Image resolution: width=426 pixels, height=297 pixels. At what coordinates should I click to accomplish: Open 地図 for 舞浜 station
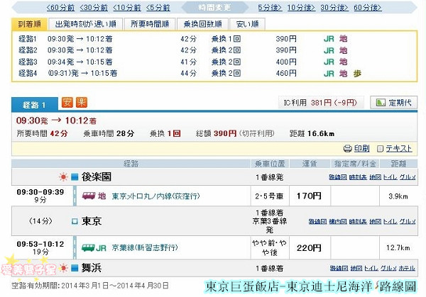point(356,269)
